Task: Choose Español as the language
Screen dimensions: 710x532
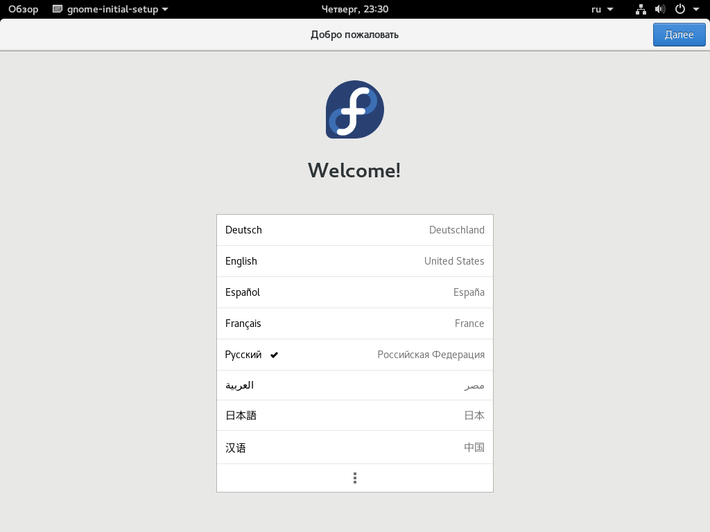Action: point(355,293)
